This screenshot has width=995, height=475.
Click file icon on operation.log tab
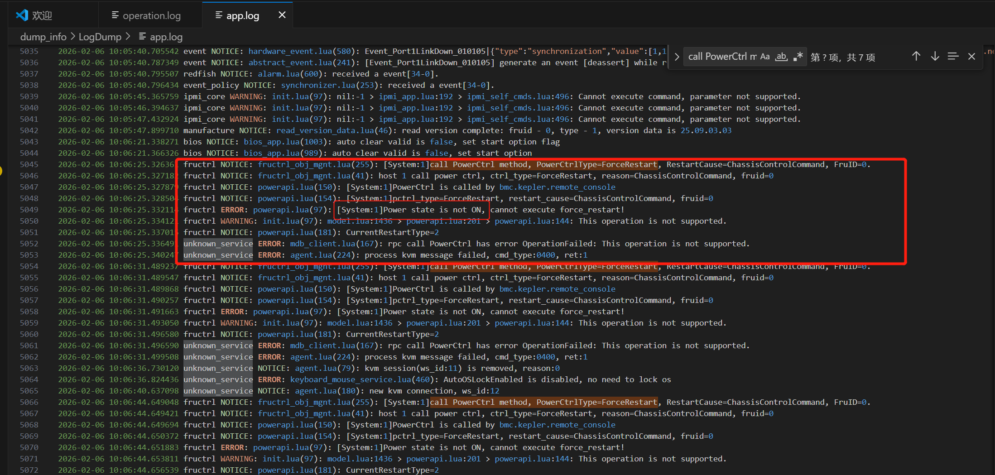point(115,15)
